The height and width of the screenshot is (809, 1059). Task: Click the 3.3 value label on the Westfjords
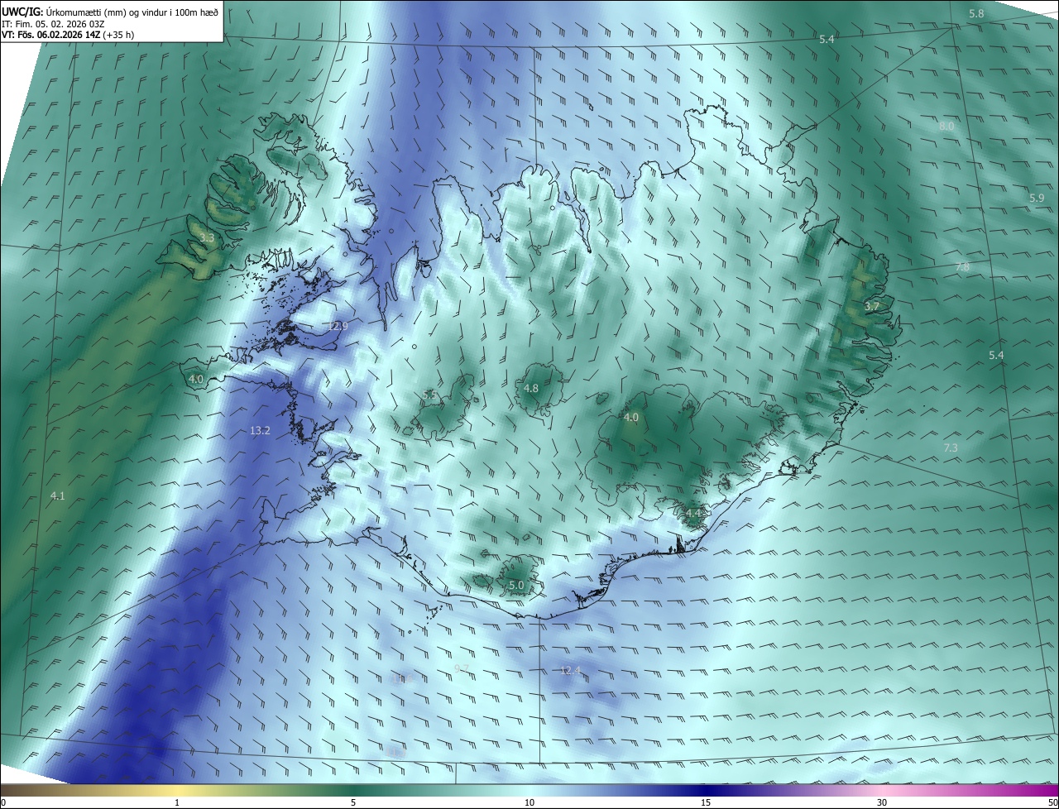(x=208, y=238)
